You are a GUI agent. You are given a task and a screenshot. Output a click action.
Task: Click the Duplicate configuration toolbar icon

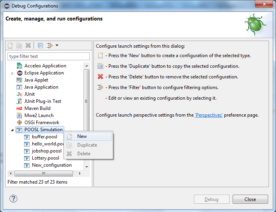tap(19, 46)
